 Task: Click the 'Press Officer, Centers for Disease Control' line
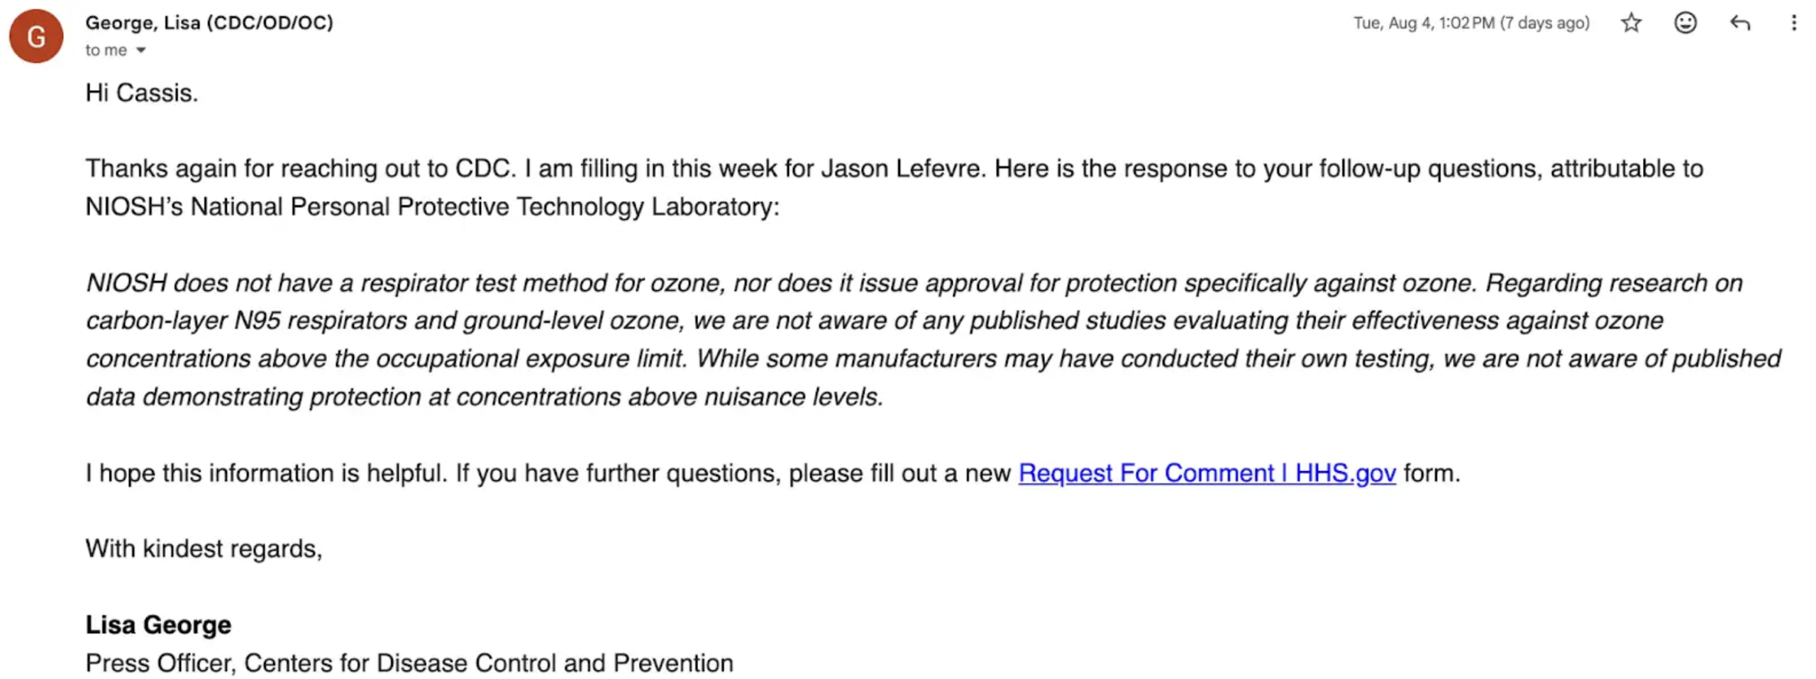[x=409, y=663]
